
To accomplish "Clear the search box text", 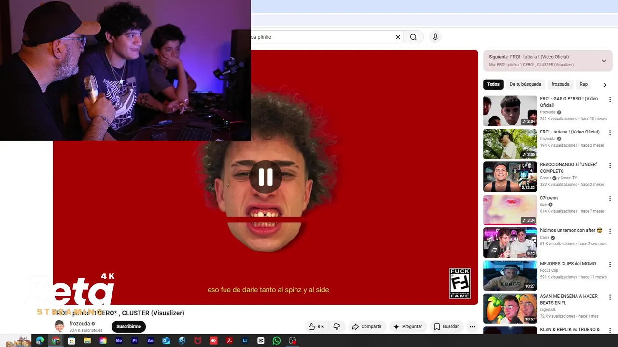I will coord(398,37).
